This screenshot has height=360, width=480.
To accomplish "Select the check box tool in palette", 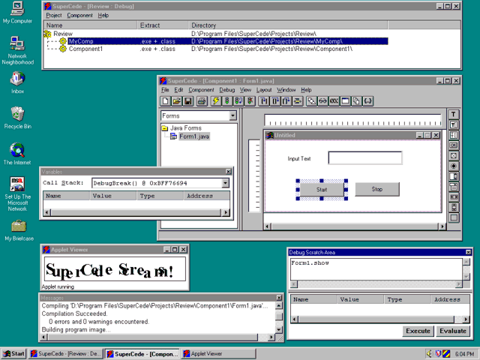I will coord(453,155).
